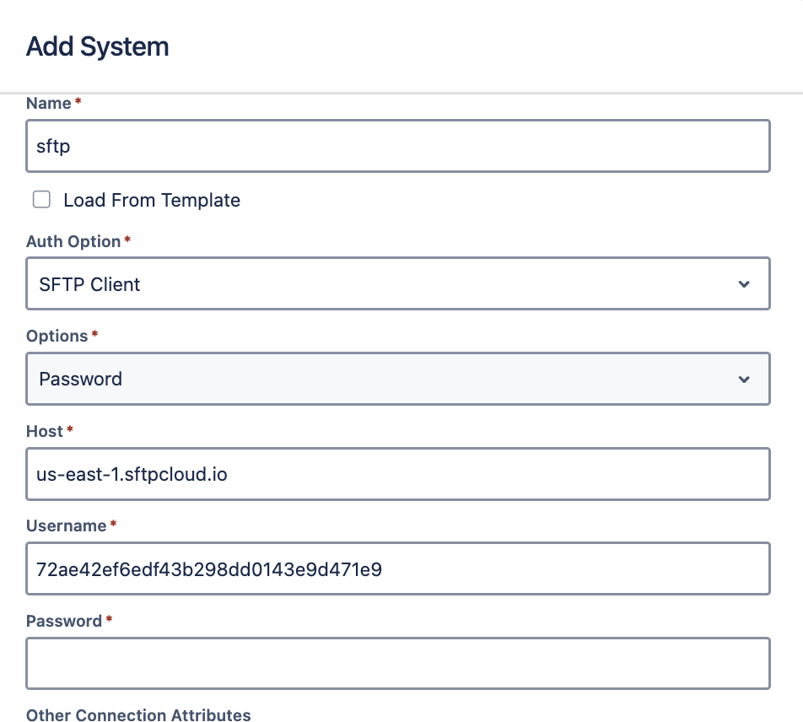Click the Username input field

[x=398, y=568]
